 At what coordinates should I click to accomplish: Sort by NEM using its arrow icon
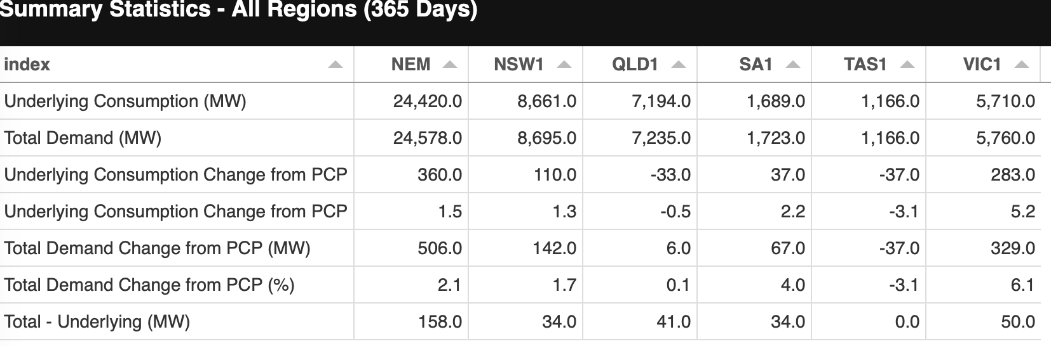point(450,65)
